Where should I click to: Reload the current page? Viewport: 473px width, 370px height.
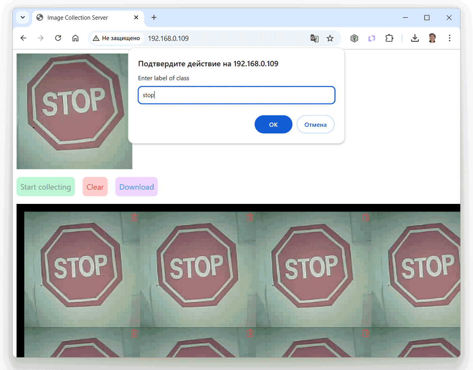tap(58, 38)
